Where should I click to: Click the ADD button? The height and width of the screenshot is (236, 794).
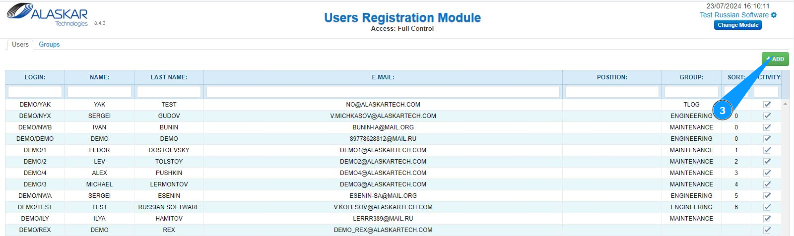click(775, 59)
